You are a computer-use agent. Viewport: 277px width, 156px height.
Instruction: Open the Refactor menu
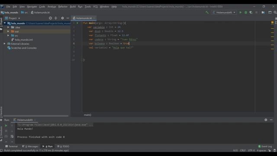63,6
